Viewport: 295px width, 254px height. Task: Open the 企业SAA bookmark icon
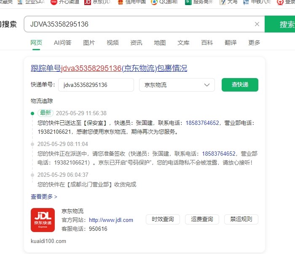tap(20, 2)
